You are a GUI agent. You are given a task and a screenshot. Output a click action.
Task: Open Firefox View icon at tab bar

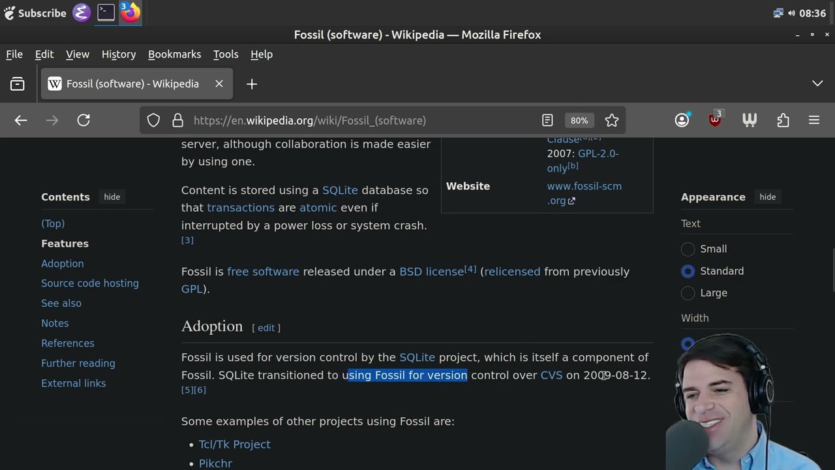tap(18, 84)
